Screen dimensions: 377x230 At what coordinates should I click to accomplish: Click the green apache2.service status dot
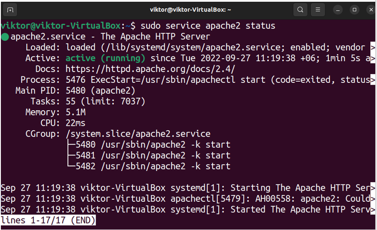5,37
